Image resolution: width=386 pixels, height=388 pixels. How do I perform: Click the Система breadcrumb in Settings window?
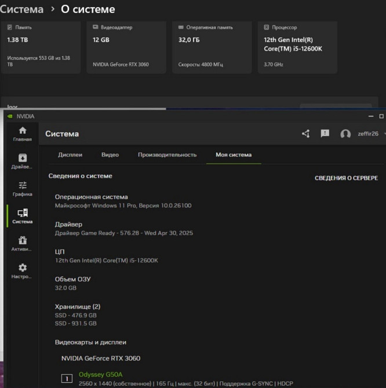(x=22, y=9)
